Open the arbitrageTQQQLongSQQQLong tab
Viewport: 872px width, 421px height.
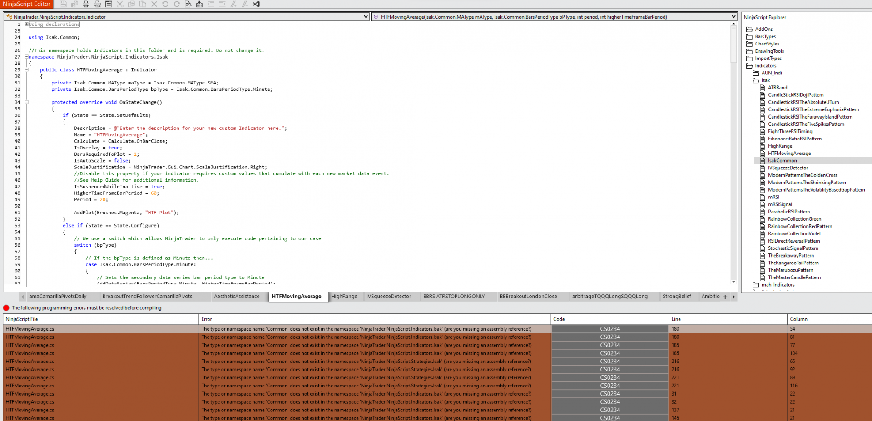click(x=609, y=297)
